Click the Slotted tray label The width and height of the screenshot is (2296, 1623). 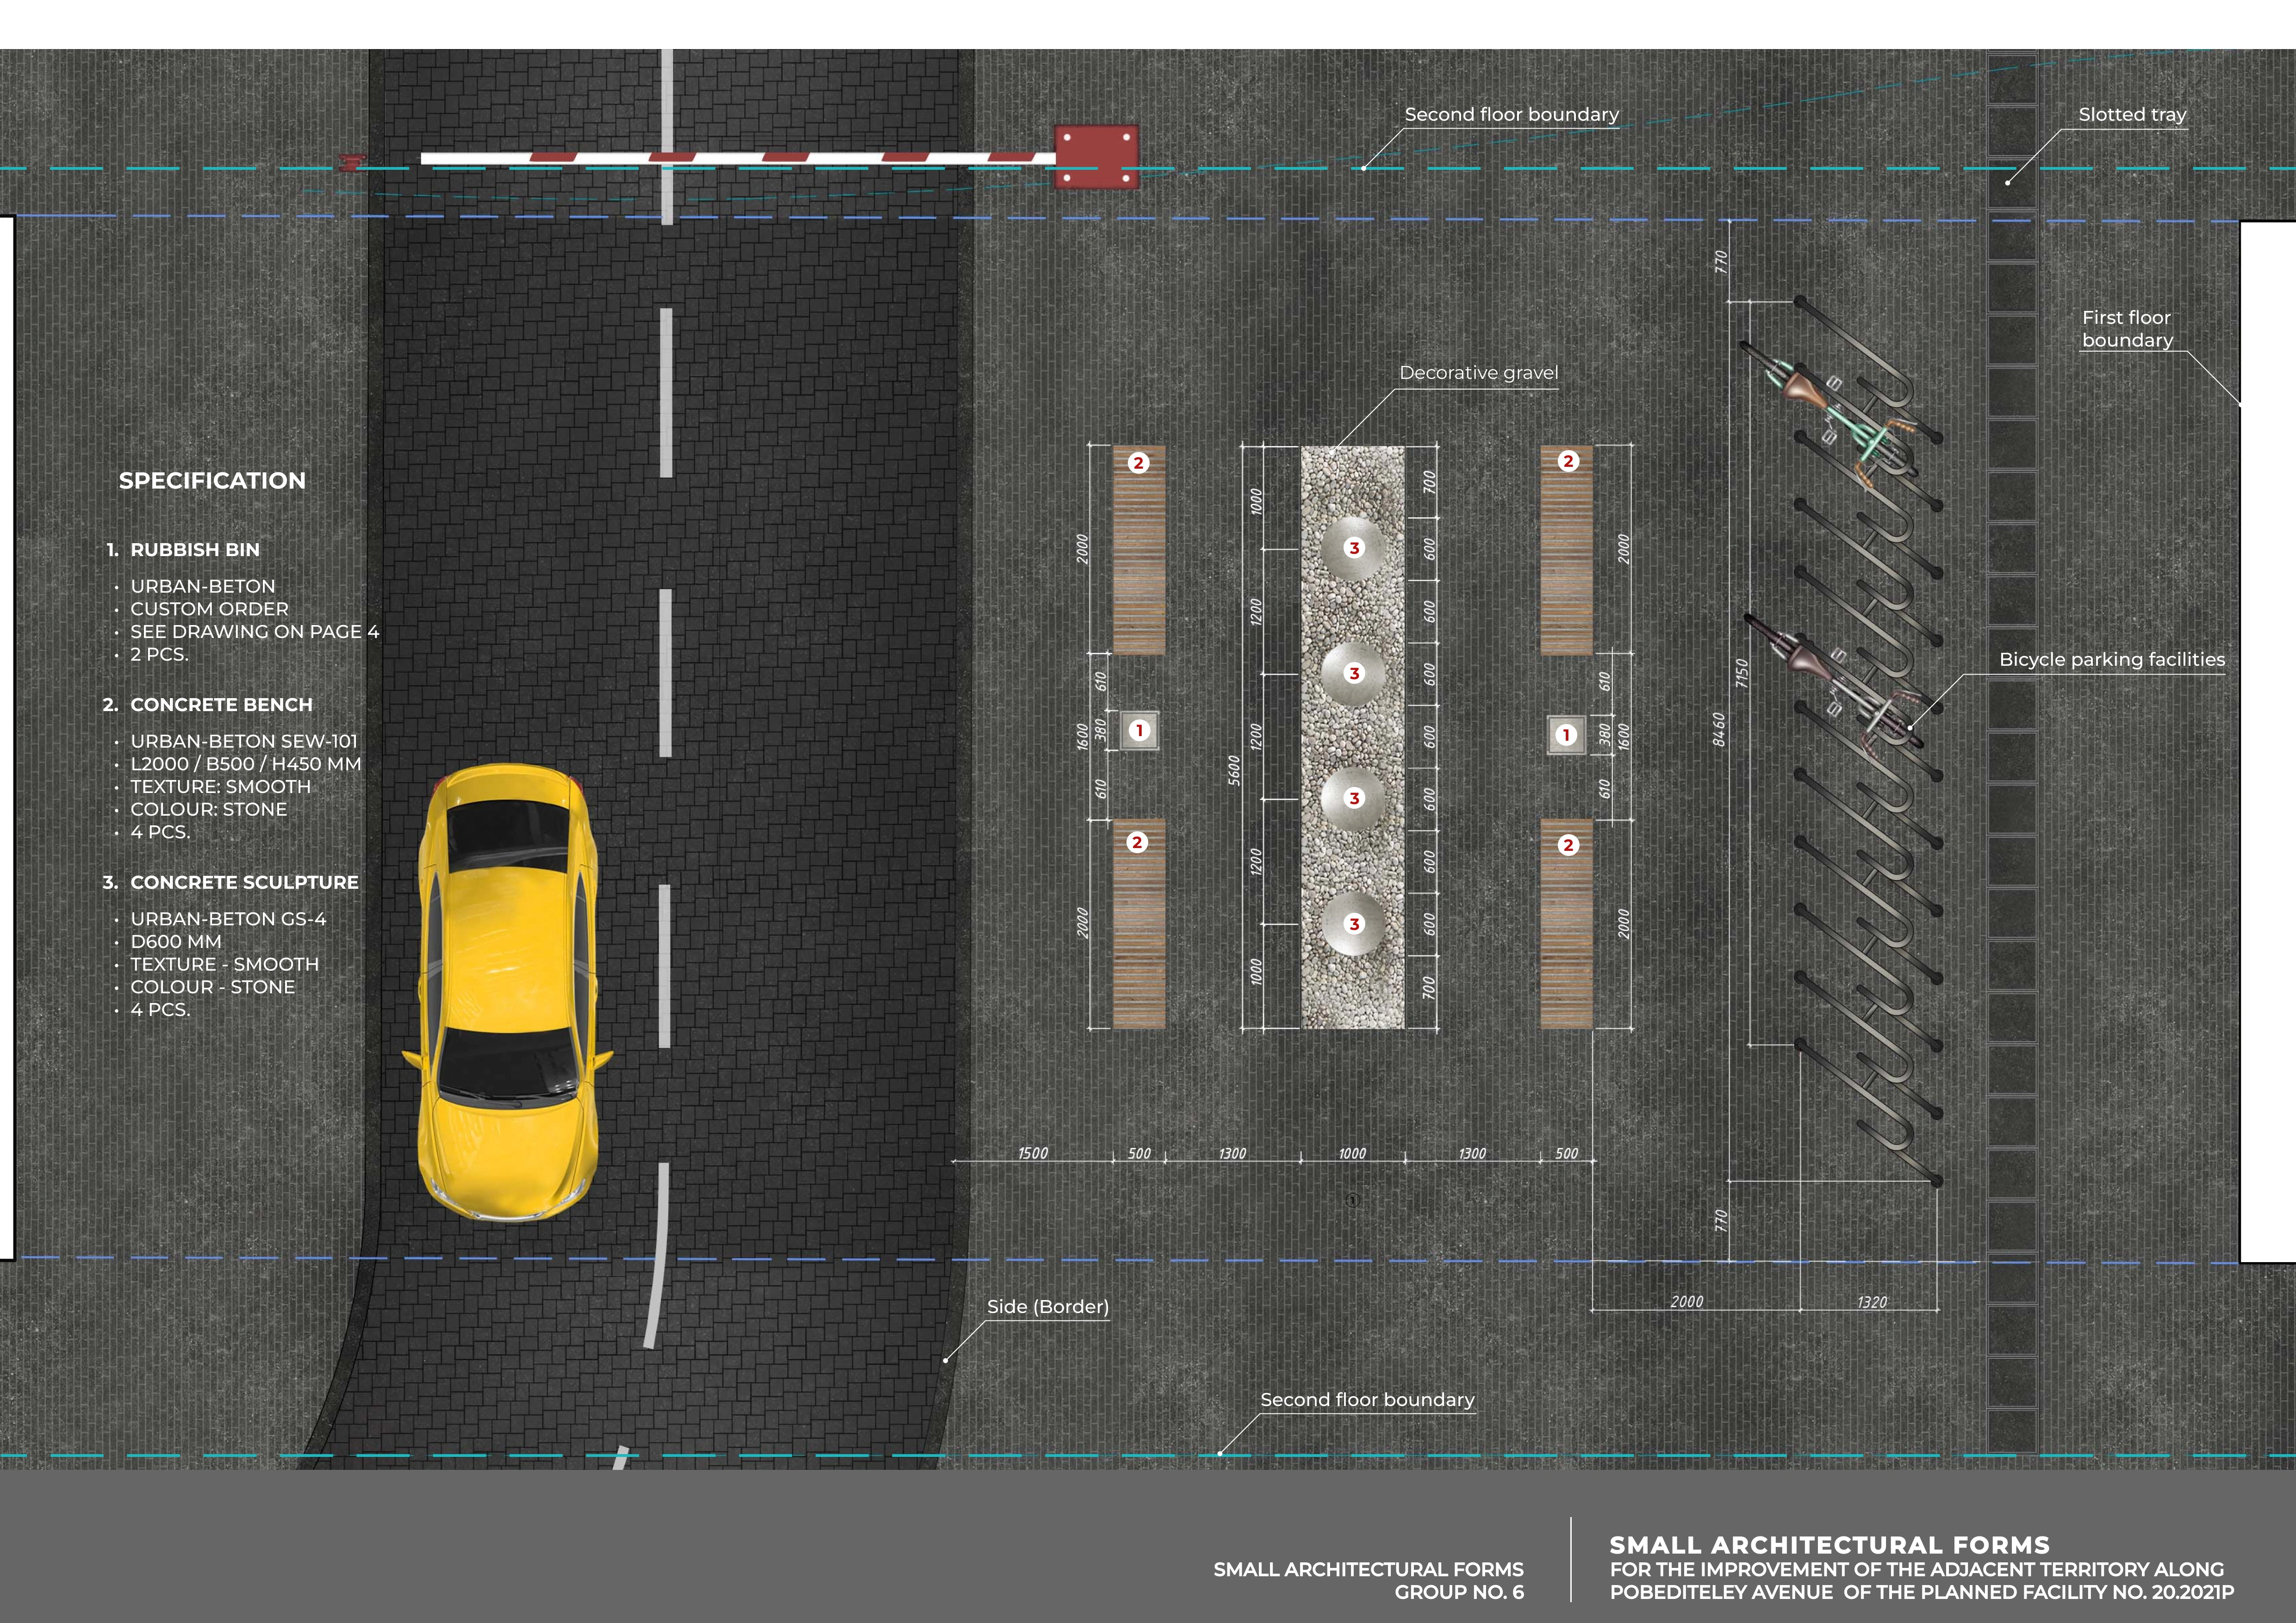(x=2132, y=115)
